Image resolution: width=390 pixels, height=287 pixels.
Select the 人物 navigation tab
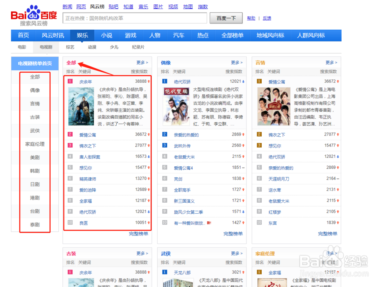click(x=155, y=36)
